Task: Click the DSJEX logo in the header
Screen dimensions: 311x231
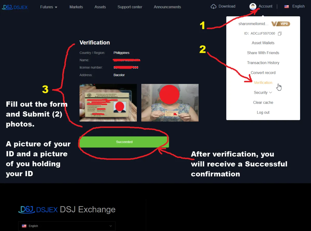Action: click(x=15, y=7)
